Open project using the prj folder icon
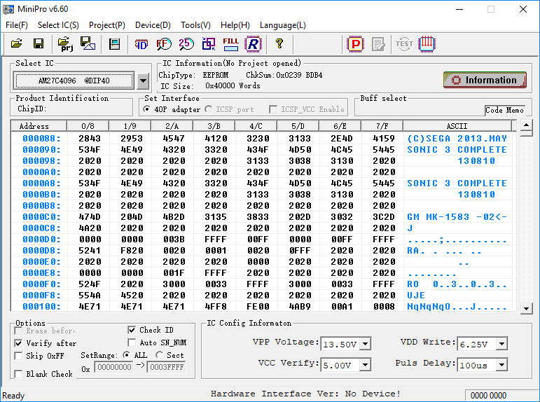540x402 pixels. pos(66,44)
